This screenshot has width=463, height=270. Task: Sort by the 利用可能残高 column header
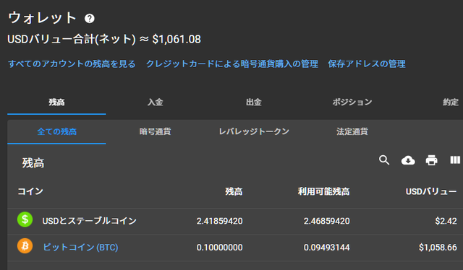323,191
